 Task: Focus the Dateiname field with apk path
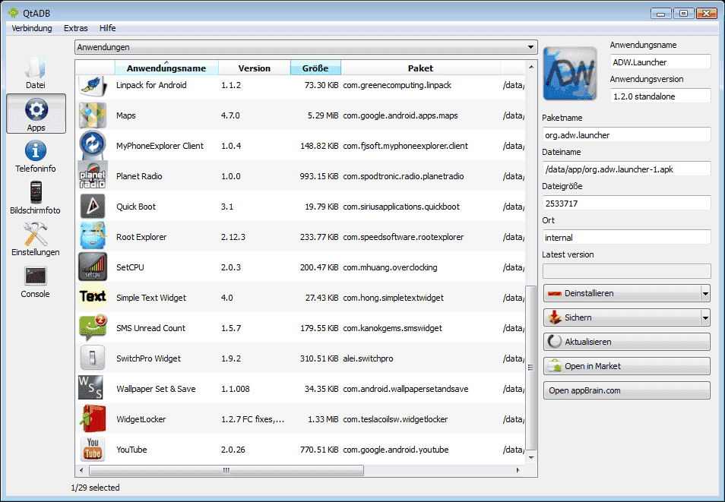[x=626, y=169]
